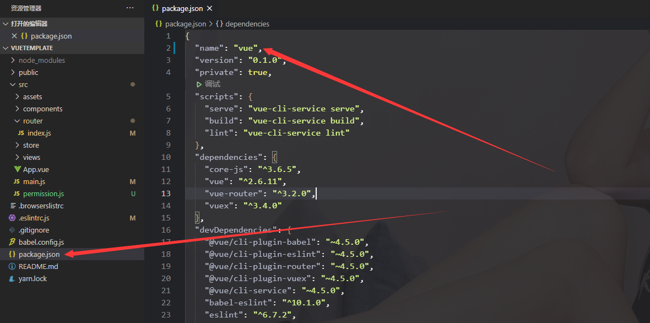The height and width of the screenshot is (323, 650).
Task: Click the "lint" script key
Action: click(x=219, y=133)
